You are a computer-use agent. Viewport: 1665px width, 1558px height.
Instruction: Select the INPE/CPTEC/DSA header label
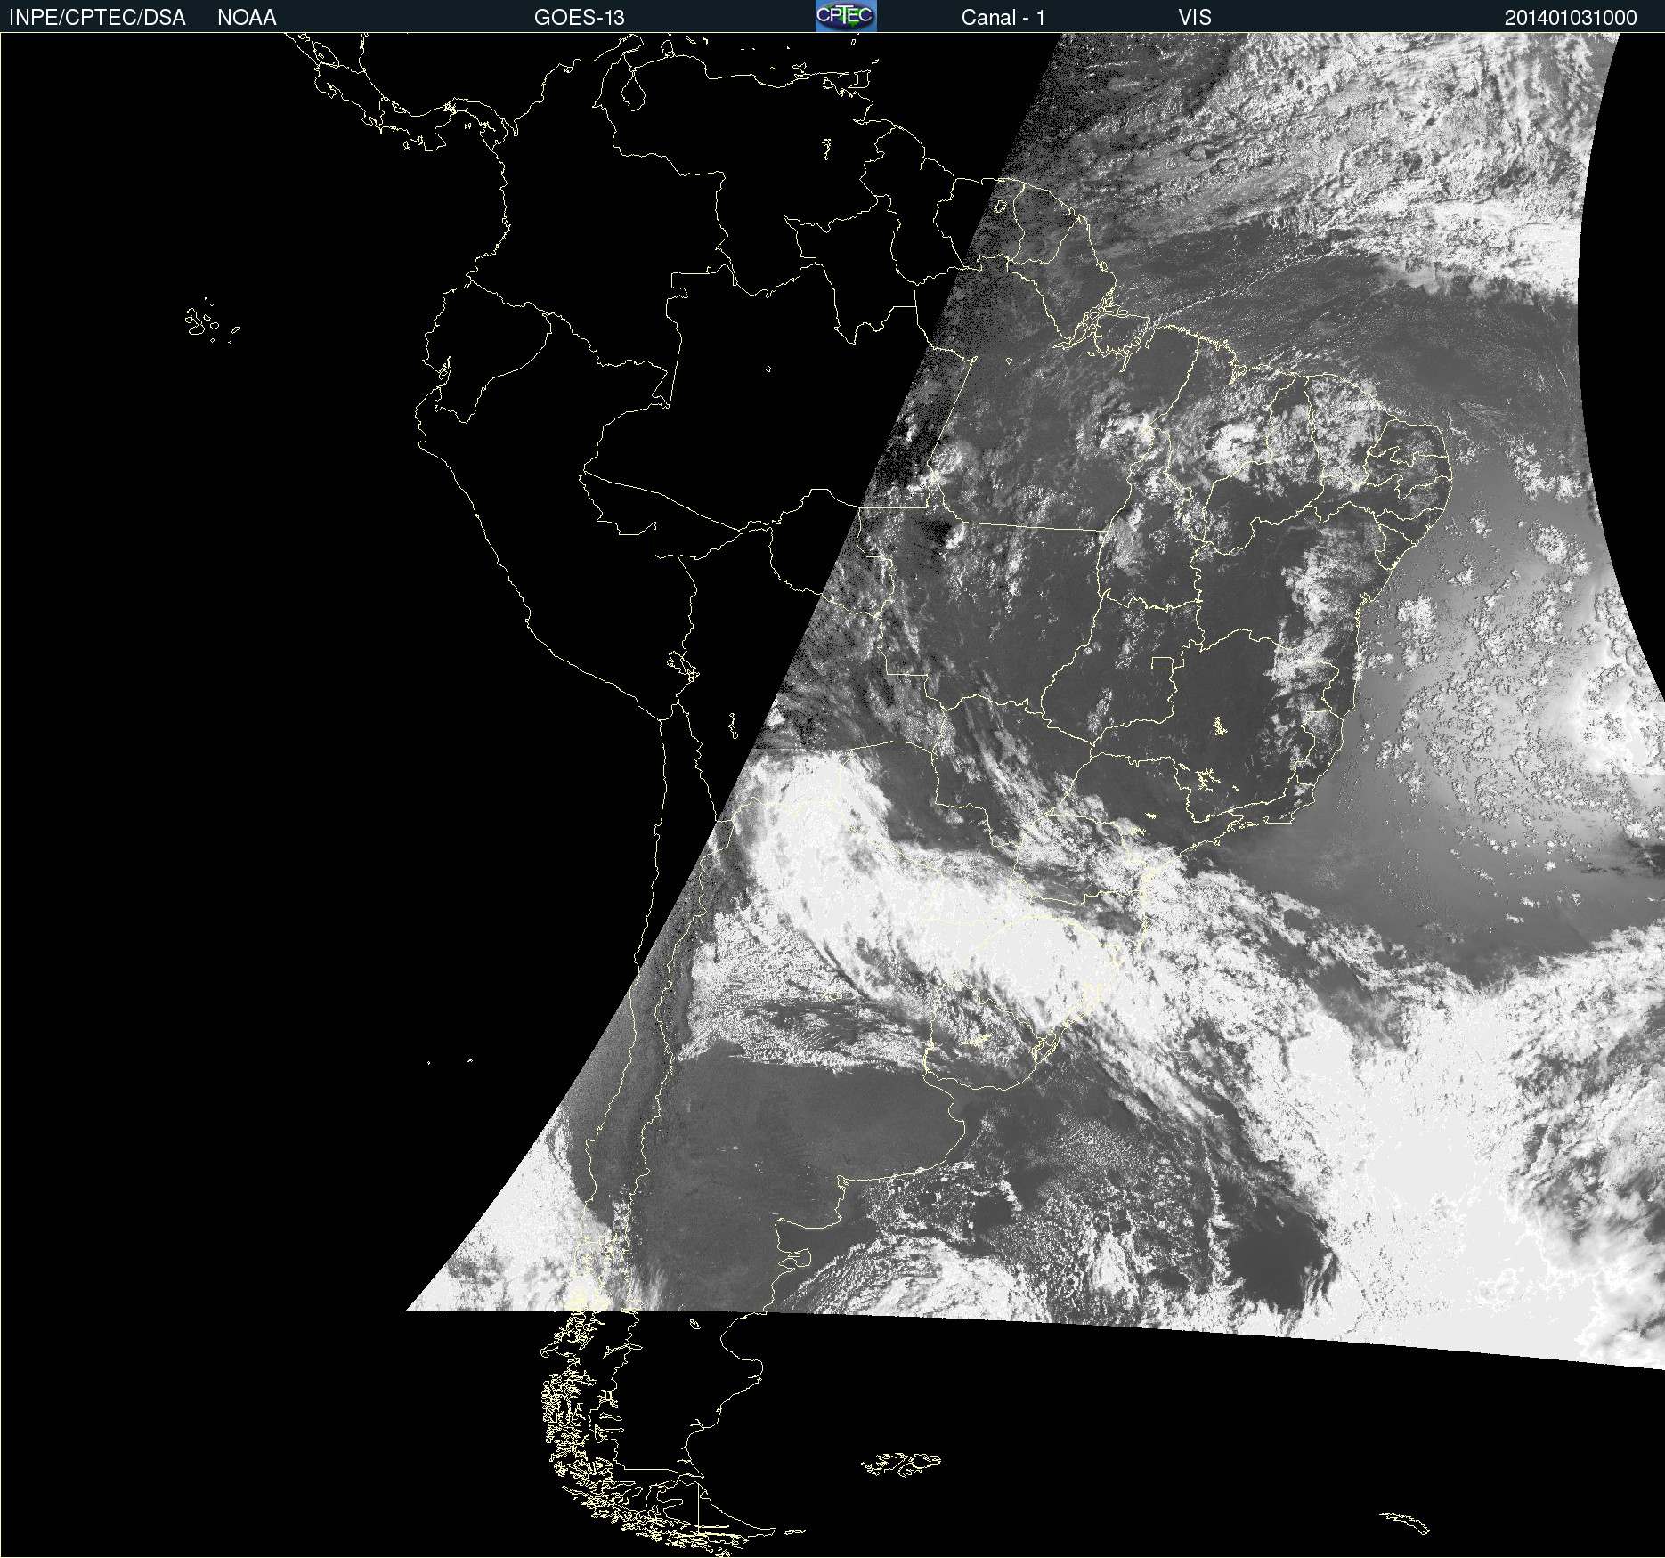click(x=97, y=17)
